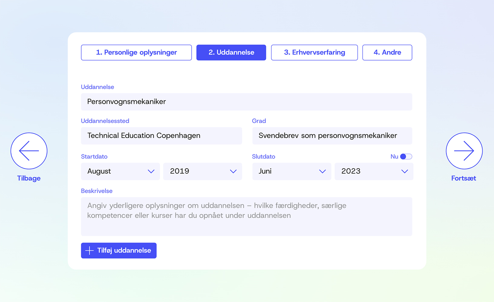Image resolution: width=494 pixels, height=302 pixels.
Task: Expand the 2019 start year dropdown
Action: click(x=202, y=171)
